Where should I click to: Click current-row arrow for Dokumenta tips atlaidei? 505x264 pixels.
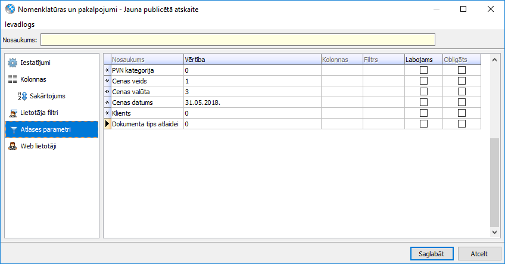(x=107, y=124)
